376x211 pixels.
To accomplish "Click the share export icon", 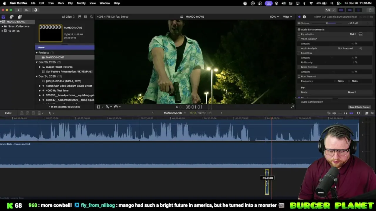I will click(370, 10).
